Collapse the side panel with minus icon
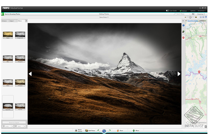Image resolution: width=209 pixels, height=134 pixels. pos(183,21)
